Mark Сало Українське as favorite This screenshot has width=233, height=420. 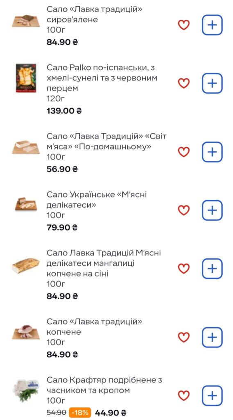184,210
